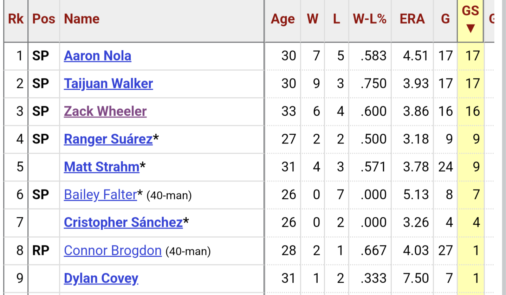Sort by the Name column header

coord(82,19)
